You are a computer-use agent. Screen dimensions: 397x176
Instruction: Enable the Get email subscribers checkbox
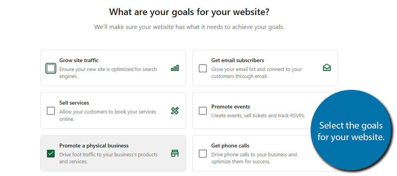203,68
